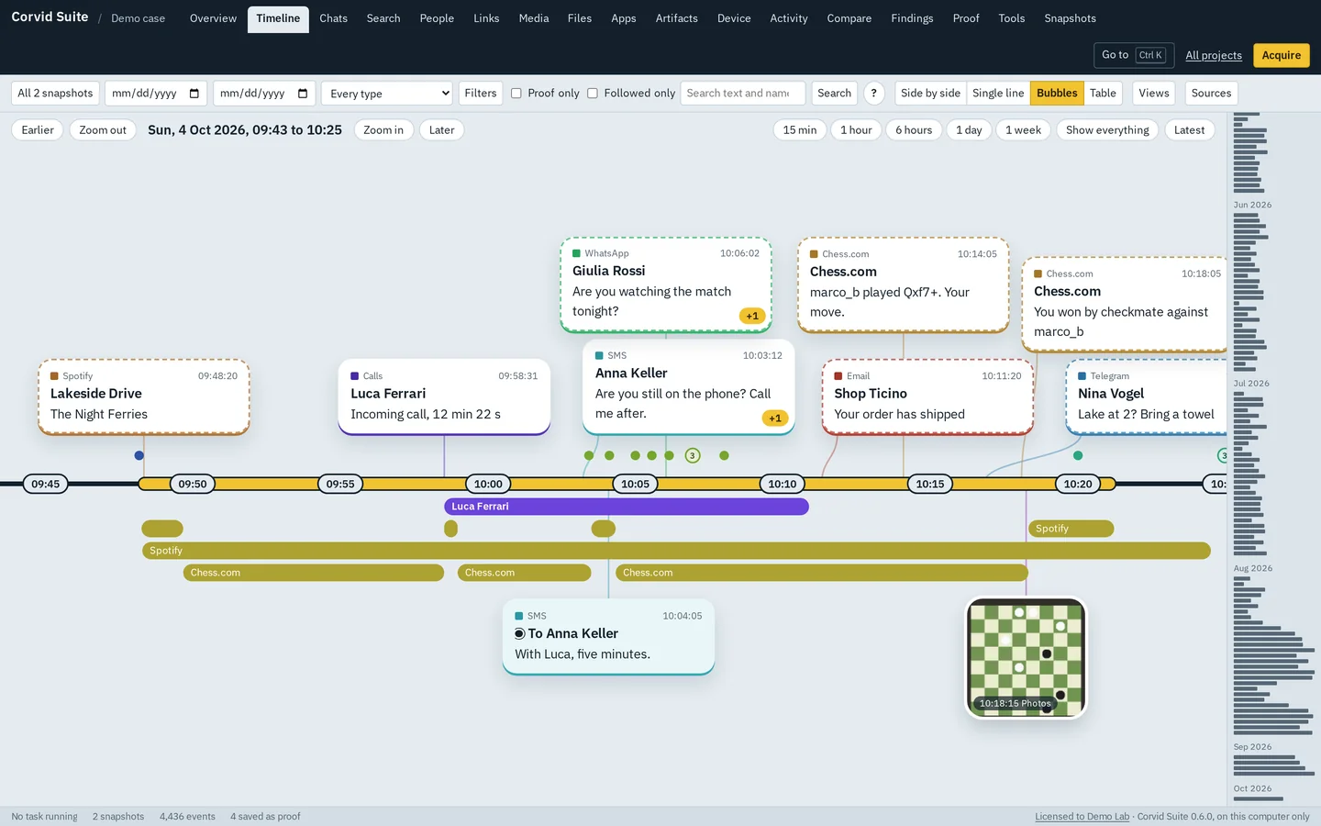Open the All 2 snapshots selector
The width and height of the screenshot is (1321, 826).
(x=55, y=94)
